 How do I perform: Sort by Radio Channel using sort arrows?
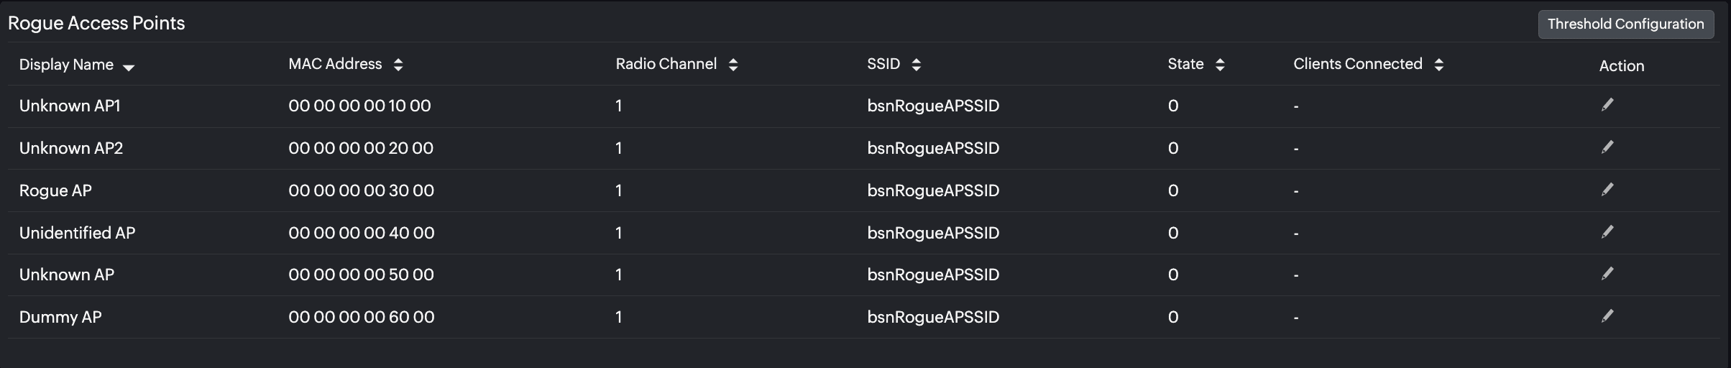pyautogui.click(x=733, y=65)
